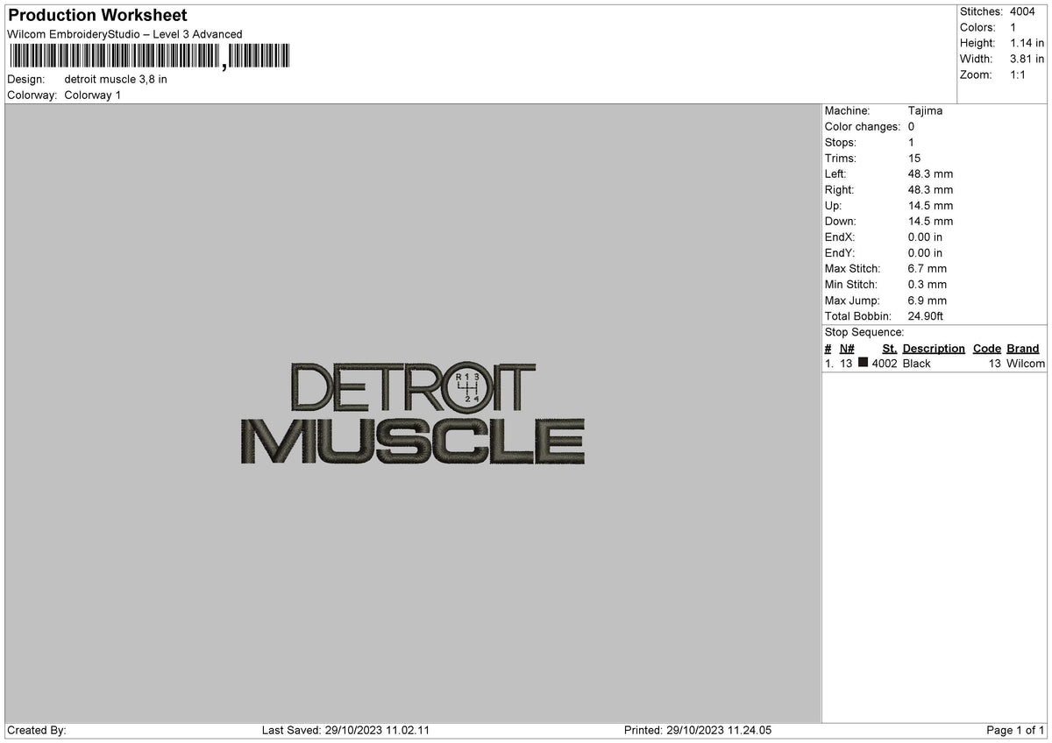Select the max stitch value "6.7 mm"
This screenshot has height=743, width=1052.
click(928, 268)
